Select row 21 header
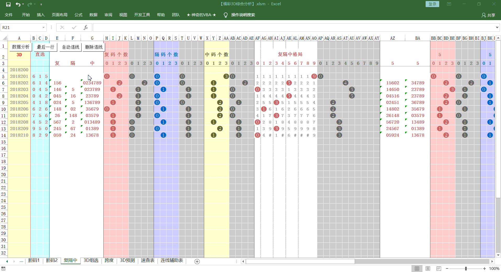This screenshot has height=272, width=501. (4, 181)
